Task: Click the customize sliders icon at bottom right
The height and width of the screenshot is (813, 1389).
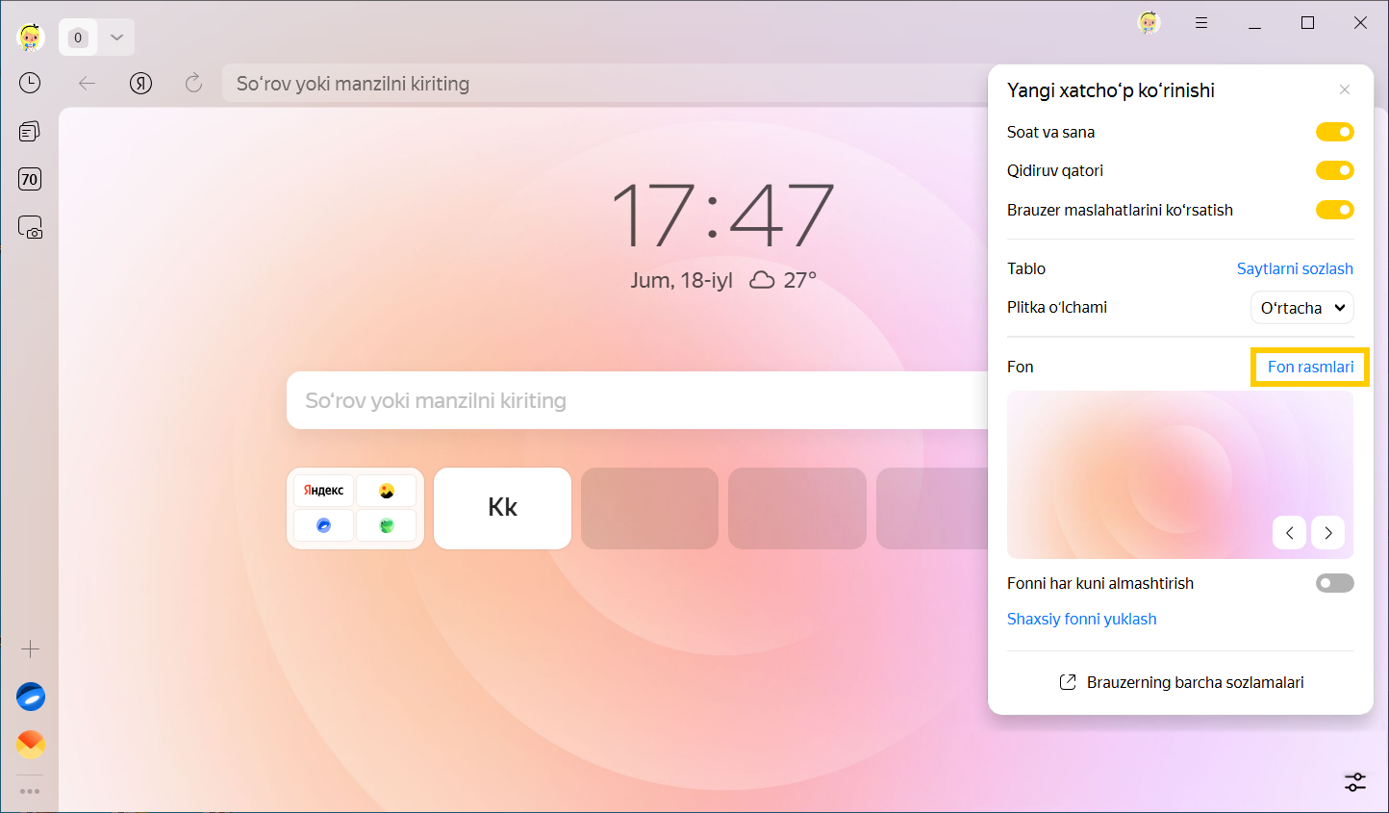Action: click(1354, 782)
